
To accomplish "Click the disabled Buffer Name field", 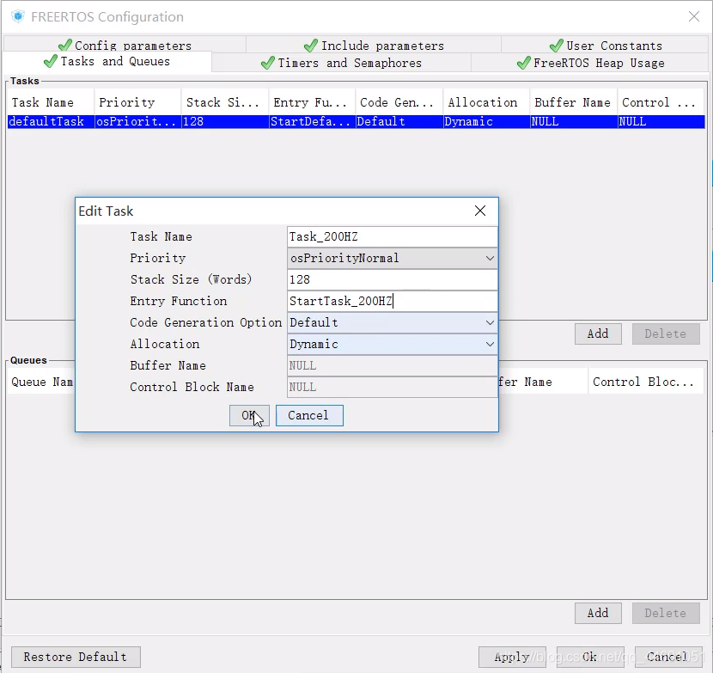I will (x=393, y=365).
